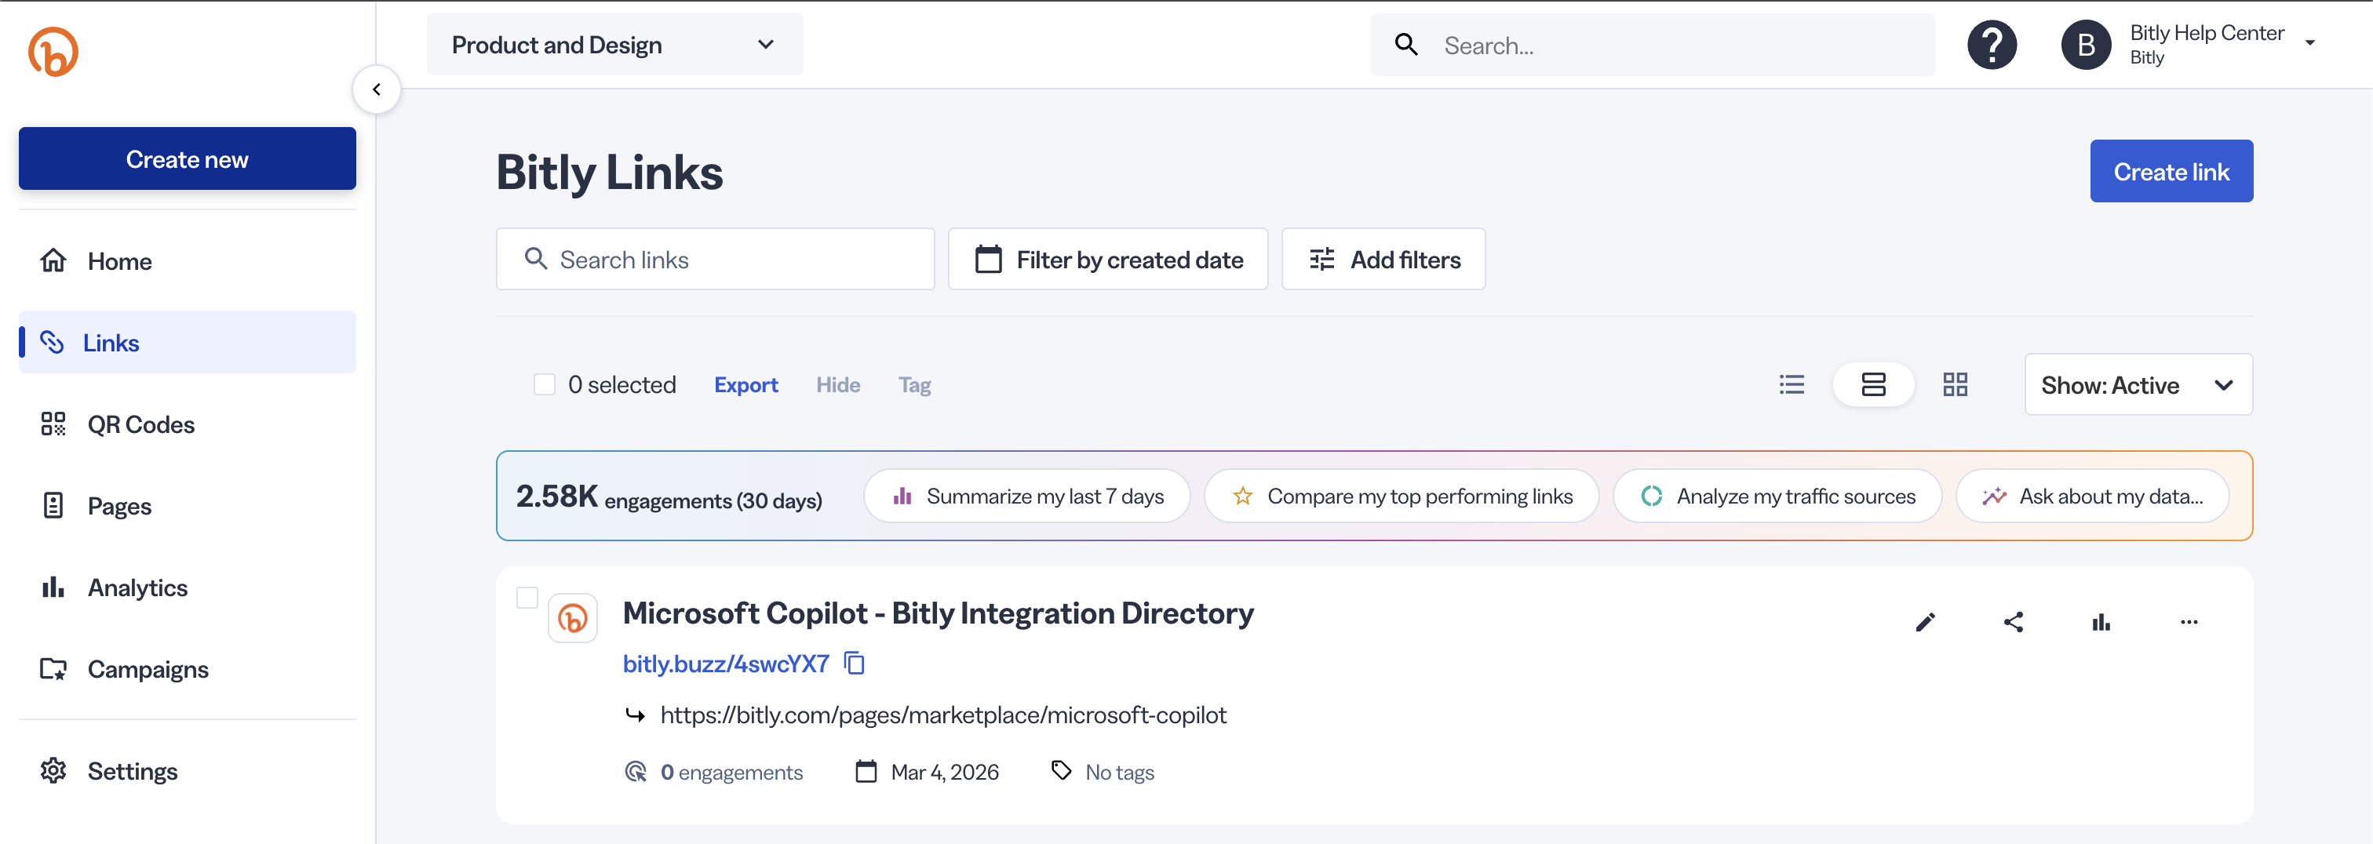Open the help question mark icon
Image resolution: width=2373 pixels, height=844 pixels.
[1992, 45]
